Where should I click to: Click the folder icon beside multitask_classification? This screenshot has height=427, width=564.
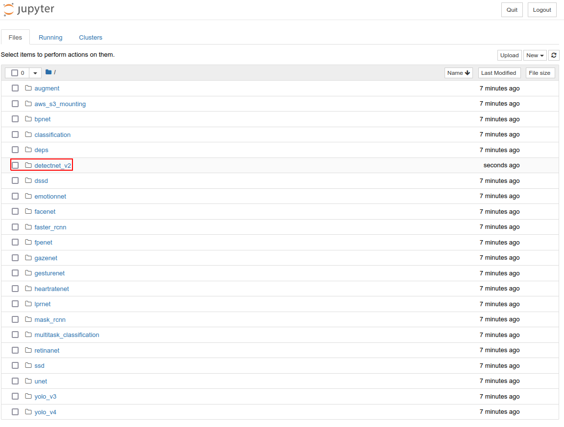tap(28, 335)
